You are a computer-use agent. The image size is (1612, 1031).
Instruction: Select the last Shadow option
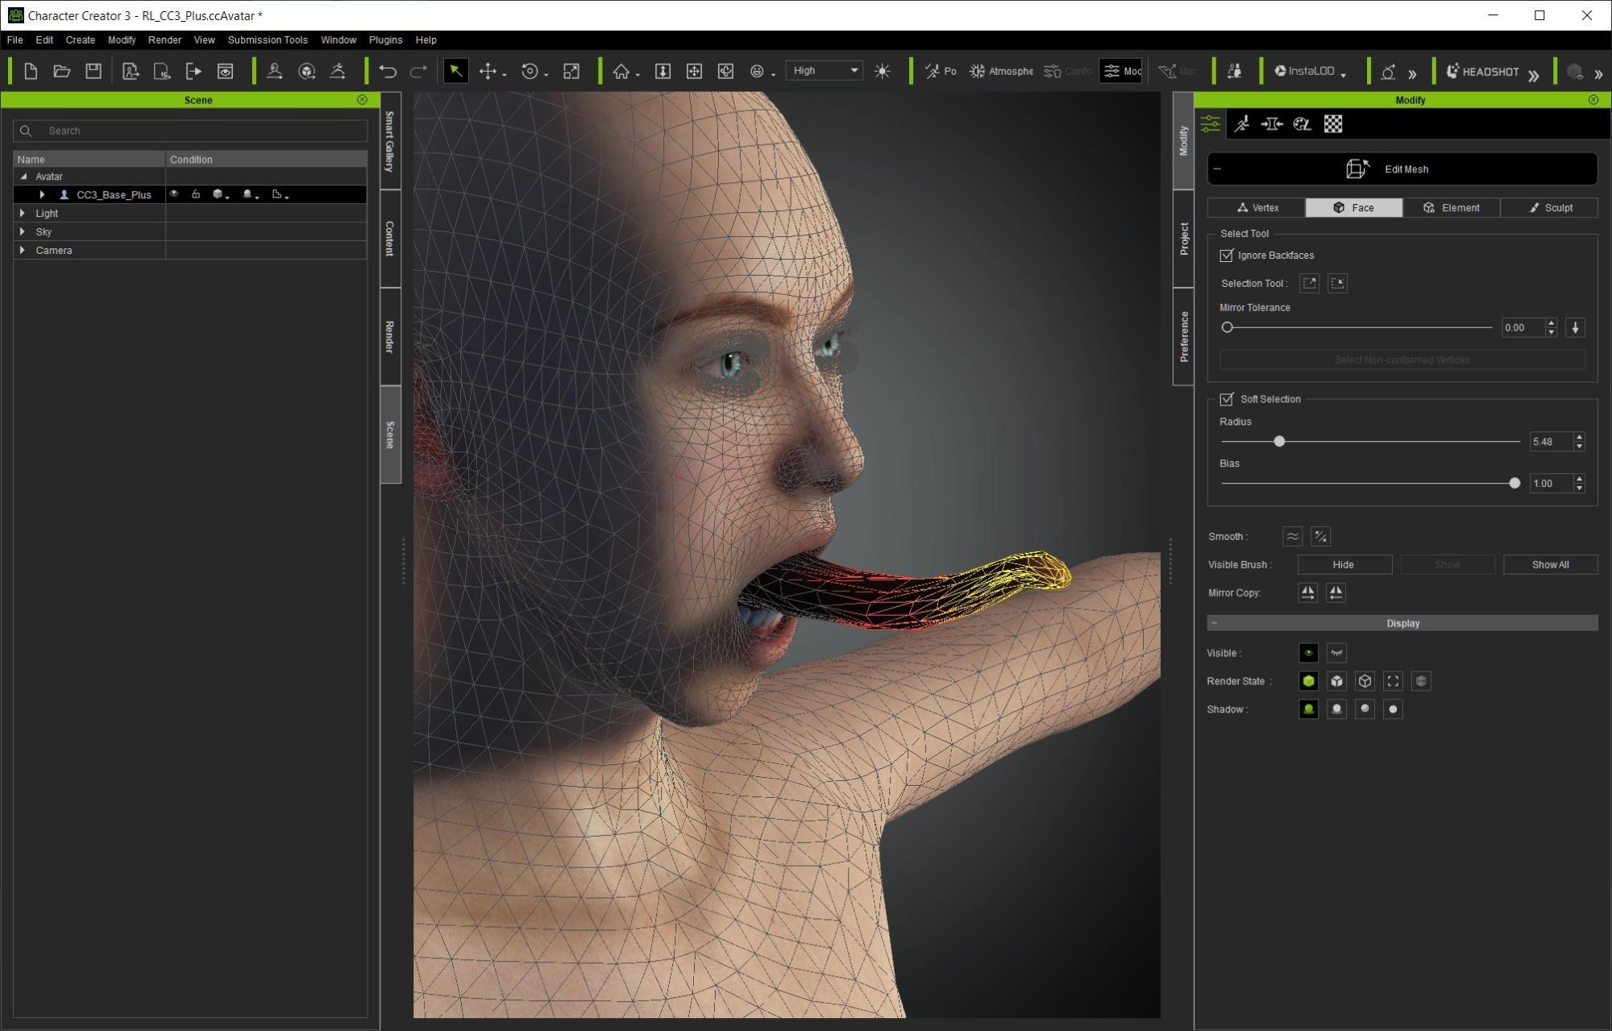(1393, 709)
